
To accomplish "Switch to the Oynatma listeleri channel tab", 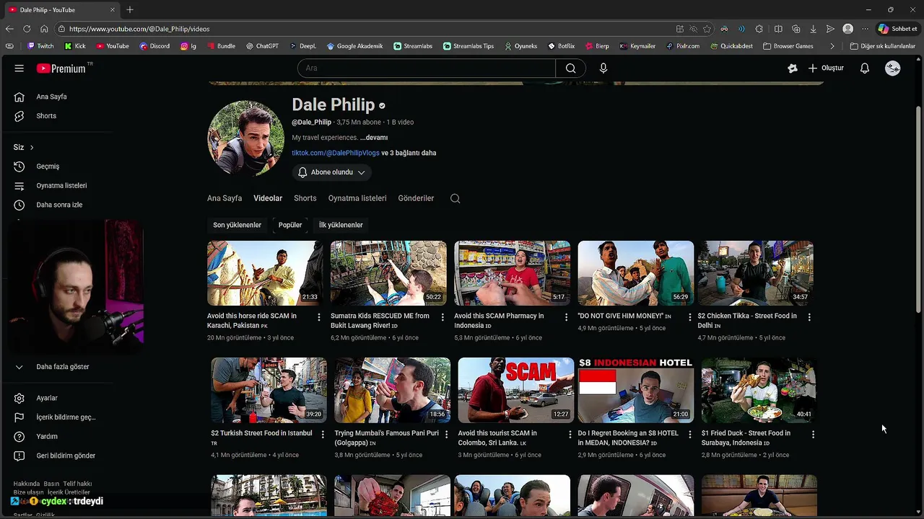I will point(357,198).
